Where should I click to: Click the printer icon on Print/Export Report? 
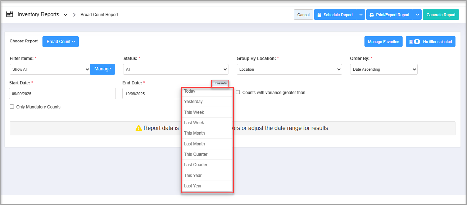point(372,15)
